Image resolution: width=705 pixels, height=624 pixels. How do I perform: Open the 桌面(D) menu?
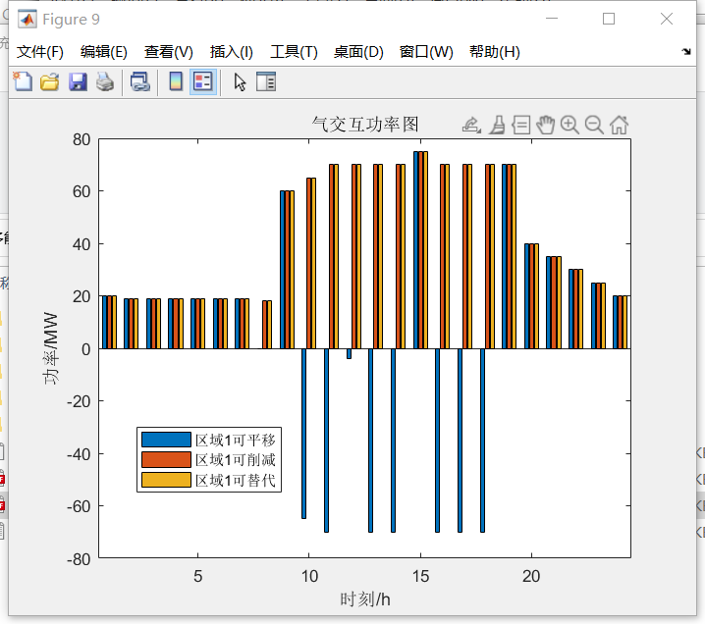point(358,52)
